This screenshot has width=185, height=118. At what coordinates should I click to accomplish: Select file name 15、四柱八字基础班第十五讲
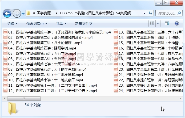[x=151, y=43]
